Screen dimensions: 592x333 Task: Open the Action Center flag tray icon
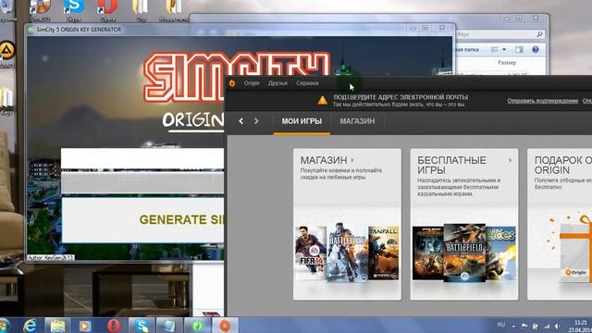(x=524, y=326)
